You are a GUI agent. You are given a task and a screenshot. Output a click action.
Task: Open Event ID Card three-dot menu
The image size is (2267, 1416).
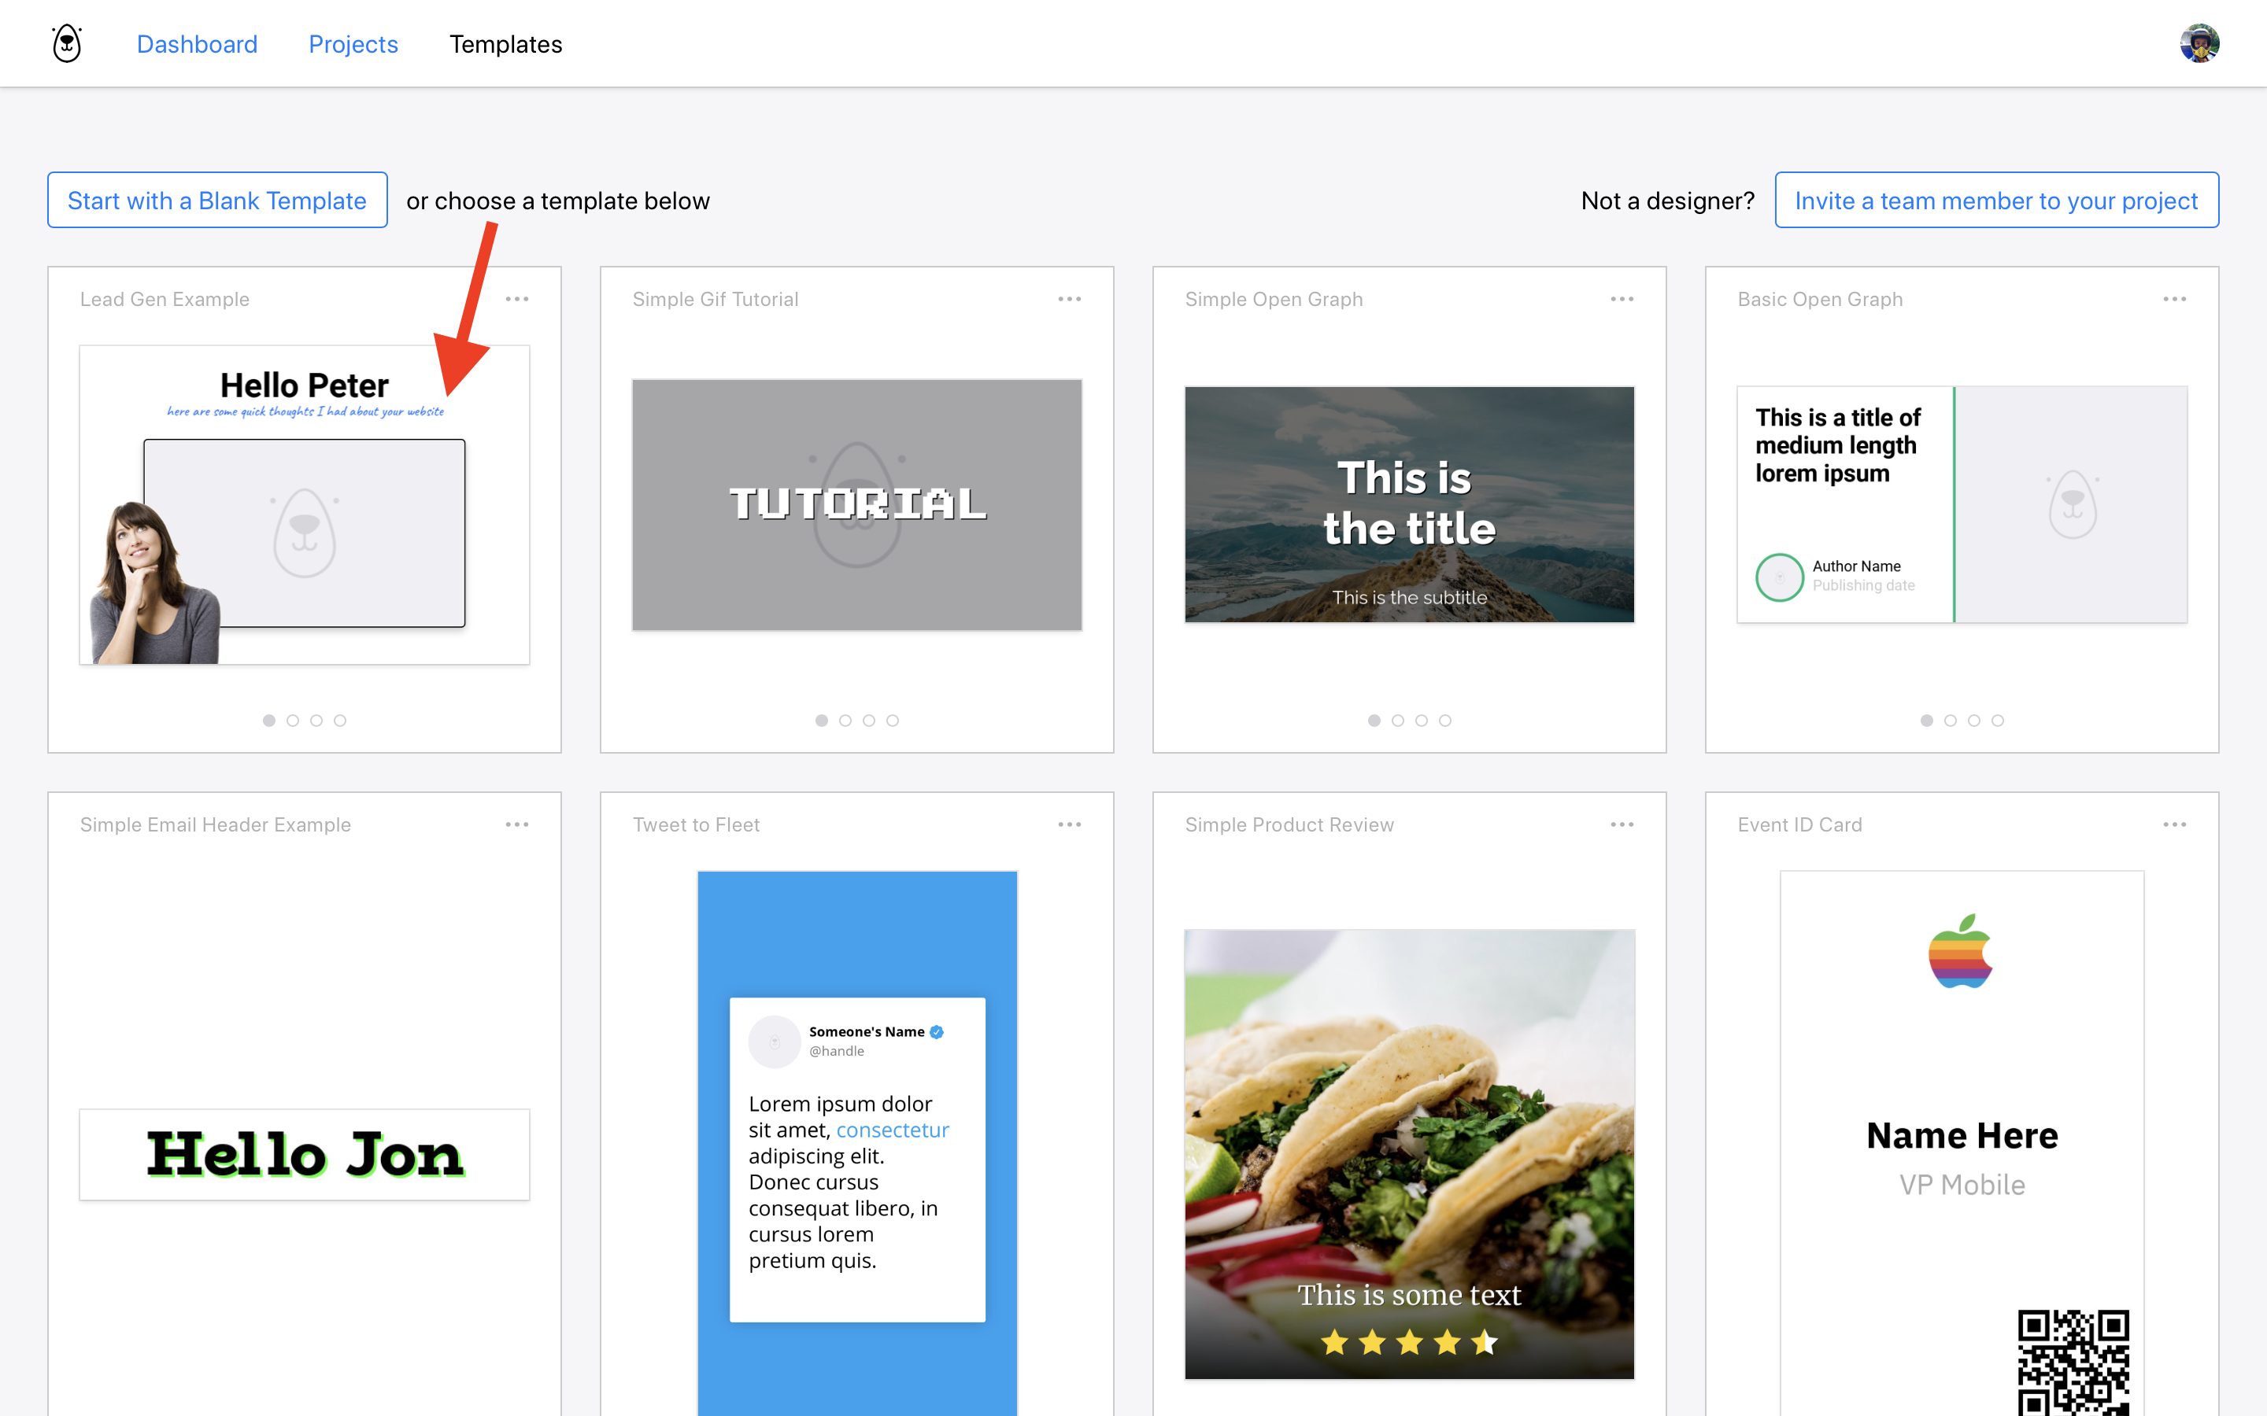[2174, 824]
